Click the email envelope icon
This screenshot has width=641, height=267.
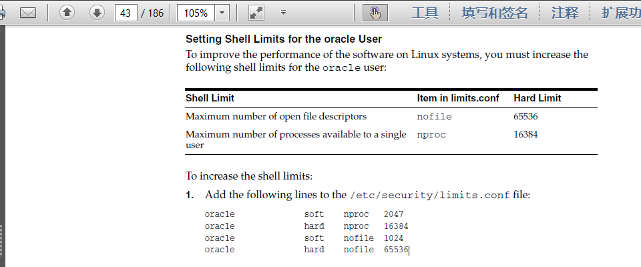[28, 13]
